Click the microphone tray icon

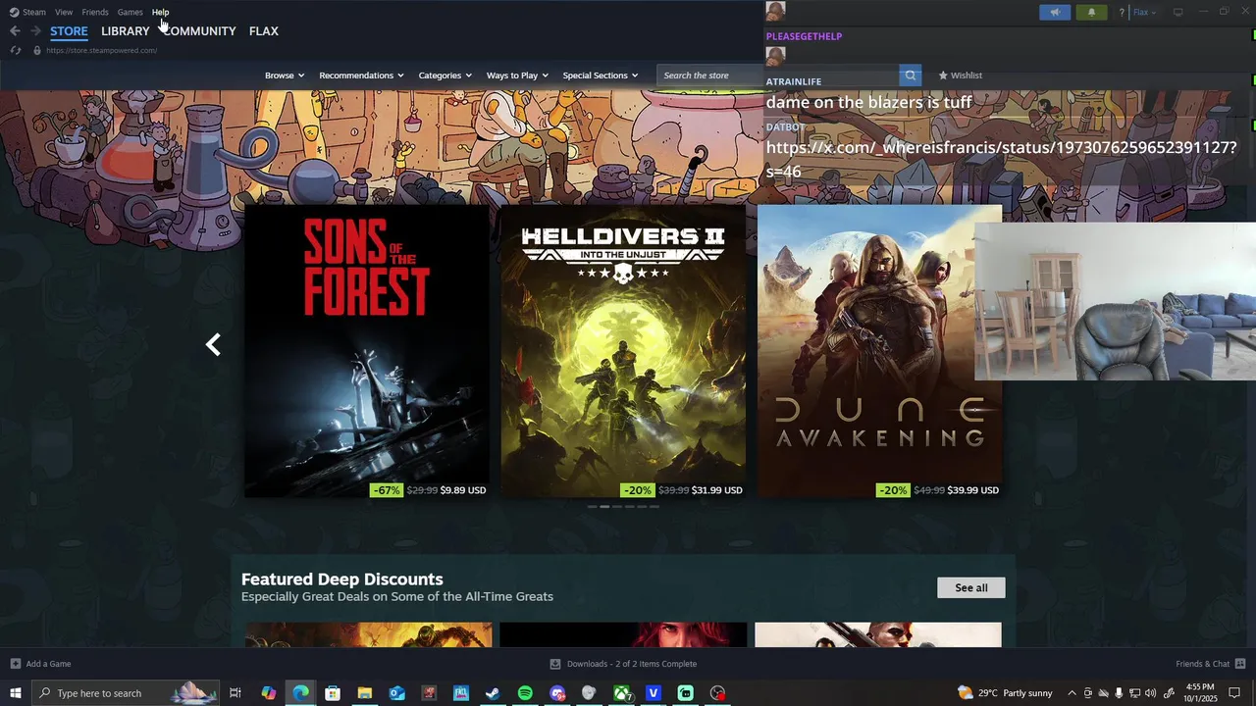pos(1119,693)
